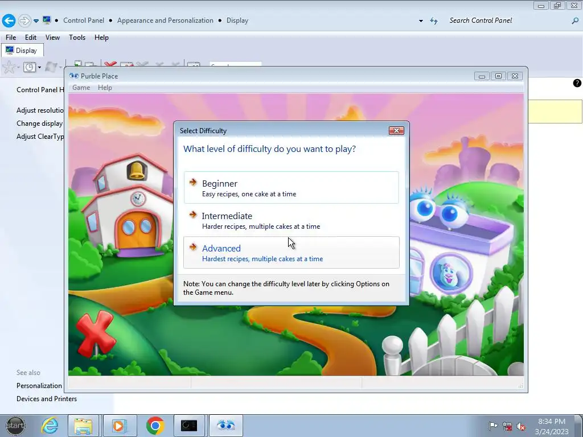Screen dimensions: 583x437
Task: Click Control Panel Home sidebar link
Action: pos(40,89)
